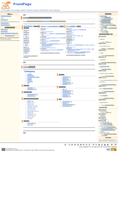This screenshot has height=209, width=118.
Task: Open the Front page navigation link
Action: pyautogui.click(x=6, y=10)
